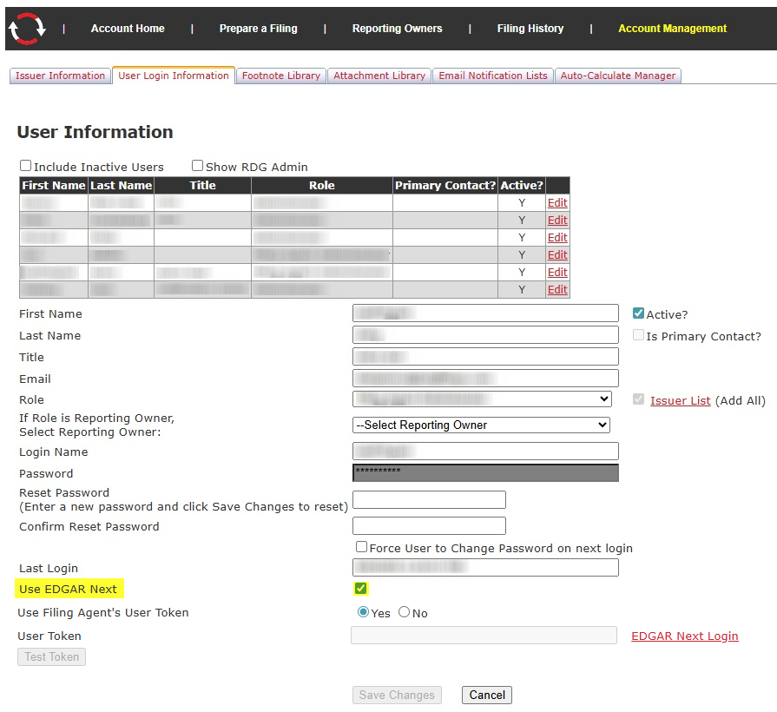Open the Account Home menu
This screenshot has width=777, height=712.
click(x=128, y=29)
